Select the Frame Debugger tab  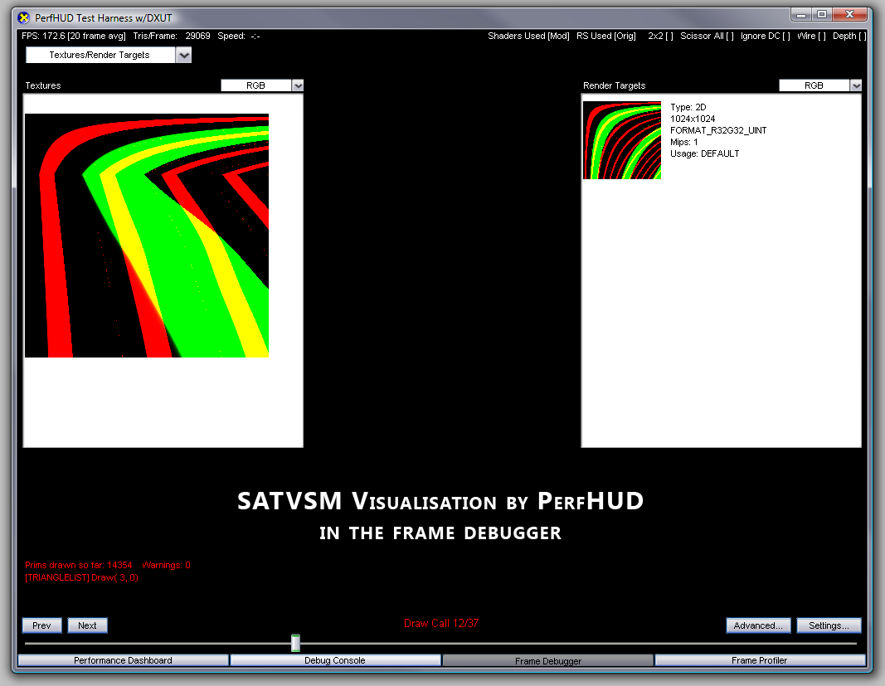pos(548,660)
